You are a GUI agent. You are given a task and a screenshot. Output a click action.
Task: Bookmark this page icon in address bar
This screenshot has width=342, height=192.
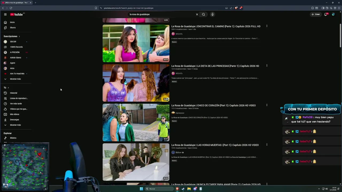click(x=96, y=8)
